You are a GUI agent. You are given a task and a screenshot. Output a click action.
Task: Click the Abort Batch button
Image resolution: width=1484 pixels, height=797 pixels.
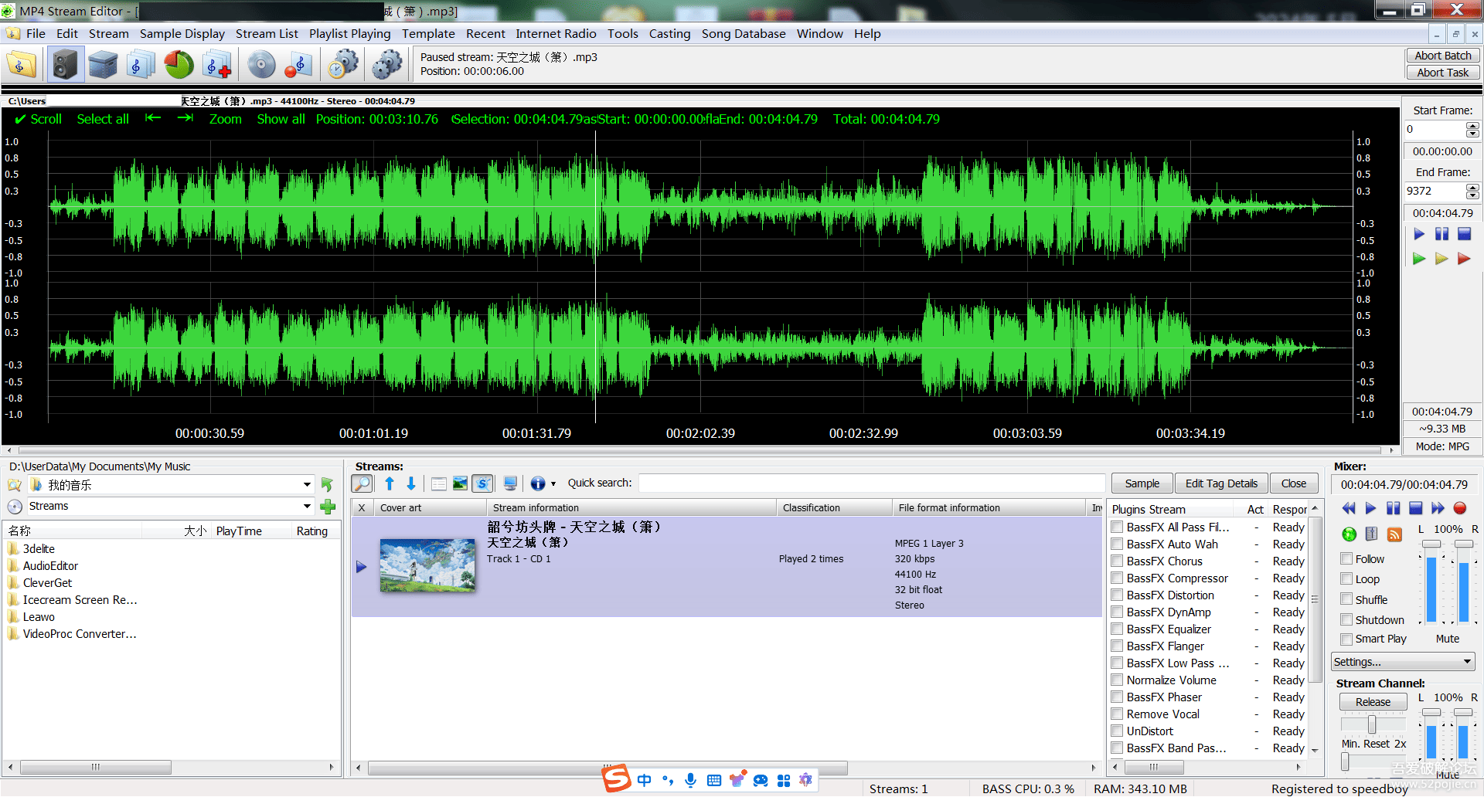pyautogui.click(x=1442, y=56)
